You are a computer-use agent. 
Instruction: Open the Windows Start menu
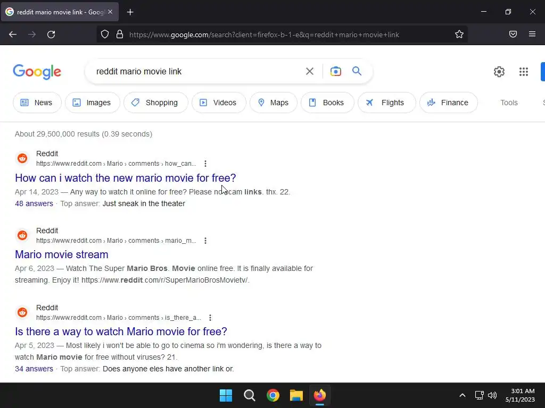click(226, 395)
